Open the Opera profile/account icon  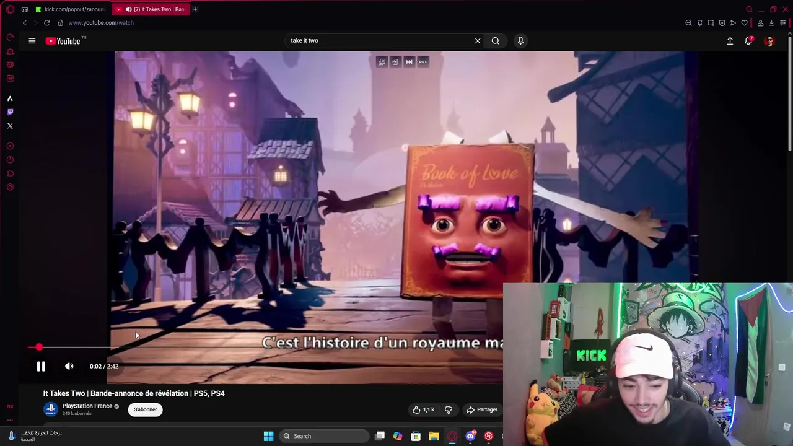760,23
